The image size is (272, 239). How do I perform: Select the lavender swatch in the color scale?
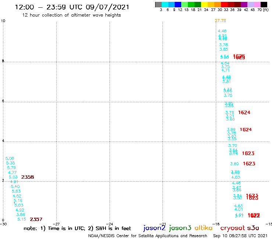coord(251,5)
